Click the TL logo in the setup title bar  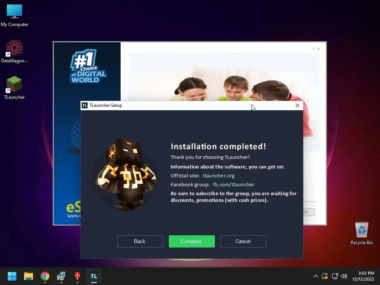click(x=84, y=105)
